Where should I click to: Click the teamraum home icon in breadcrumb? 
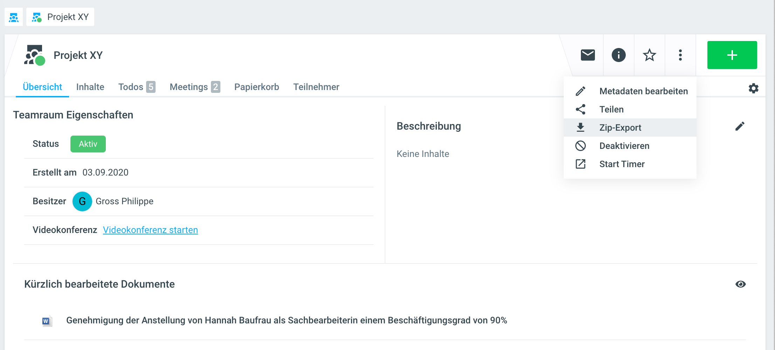14,17
